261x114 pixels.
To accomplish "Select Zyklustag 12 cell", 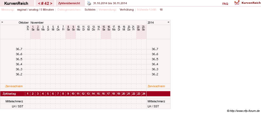I will pyautogui.click(x=83, y=94).
